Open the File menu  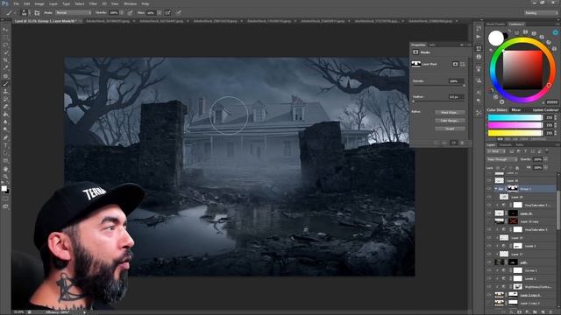click(17, 3)
